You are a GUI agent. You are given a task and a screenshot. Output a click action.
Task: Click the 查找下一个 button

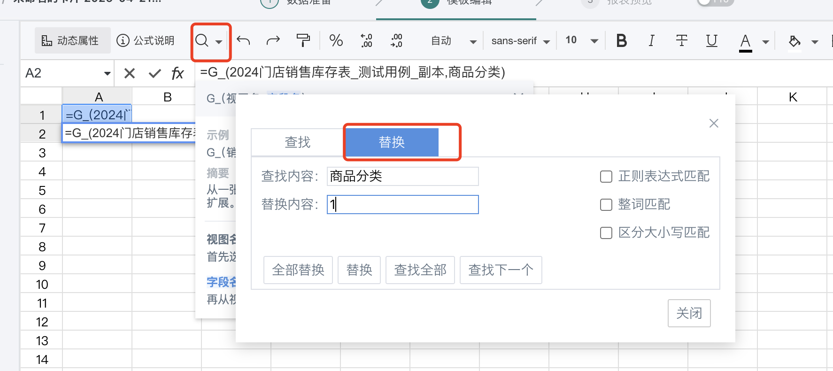501,270
